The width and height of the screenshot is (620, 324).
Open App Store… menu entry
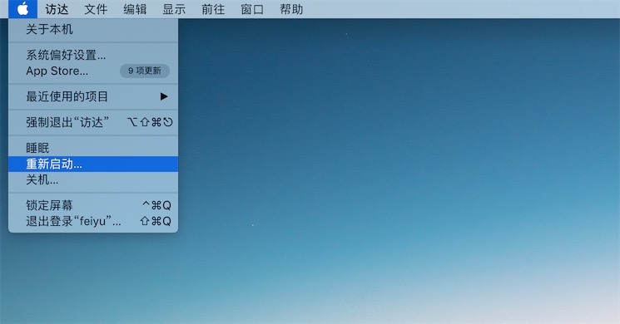tap(93, 71)
